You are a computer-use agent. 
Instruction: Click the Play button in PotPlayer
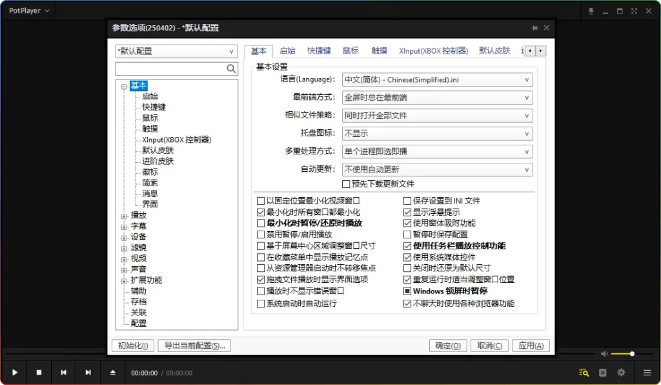pyautogui.click(x=15, y=372)
